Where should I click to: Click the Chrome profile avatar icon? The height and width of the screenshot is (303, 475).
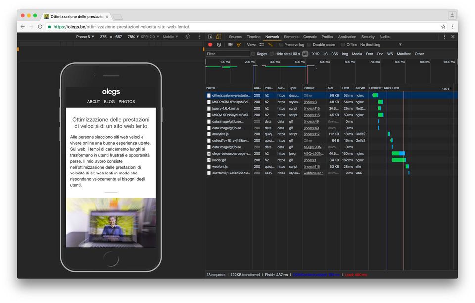[x=452, y=15]
